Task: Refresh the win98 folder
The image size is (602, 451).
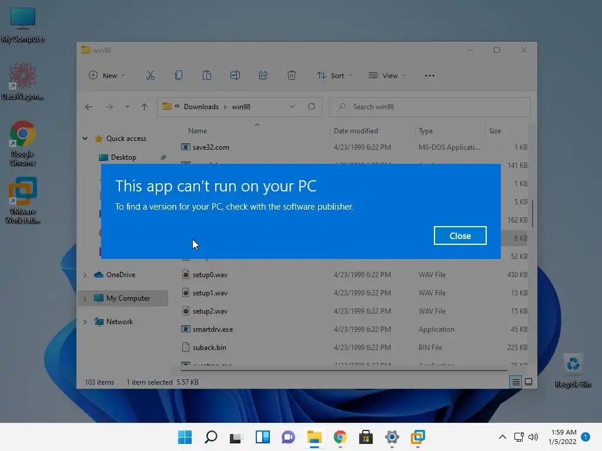Action: coord(312,106)
